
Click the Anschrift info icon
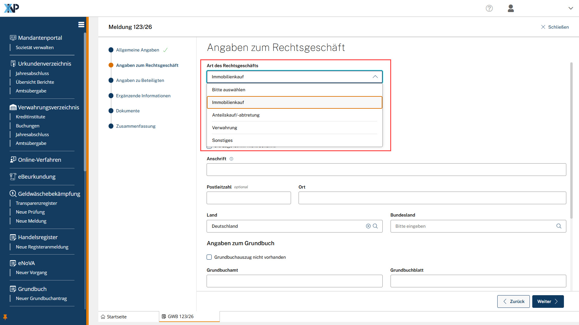tap(231, 159)
